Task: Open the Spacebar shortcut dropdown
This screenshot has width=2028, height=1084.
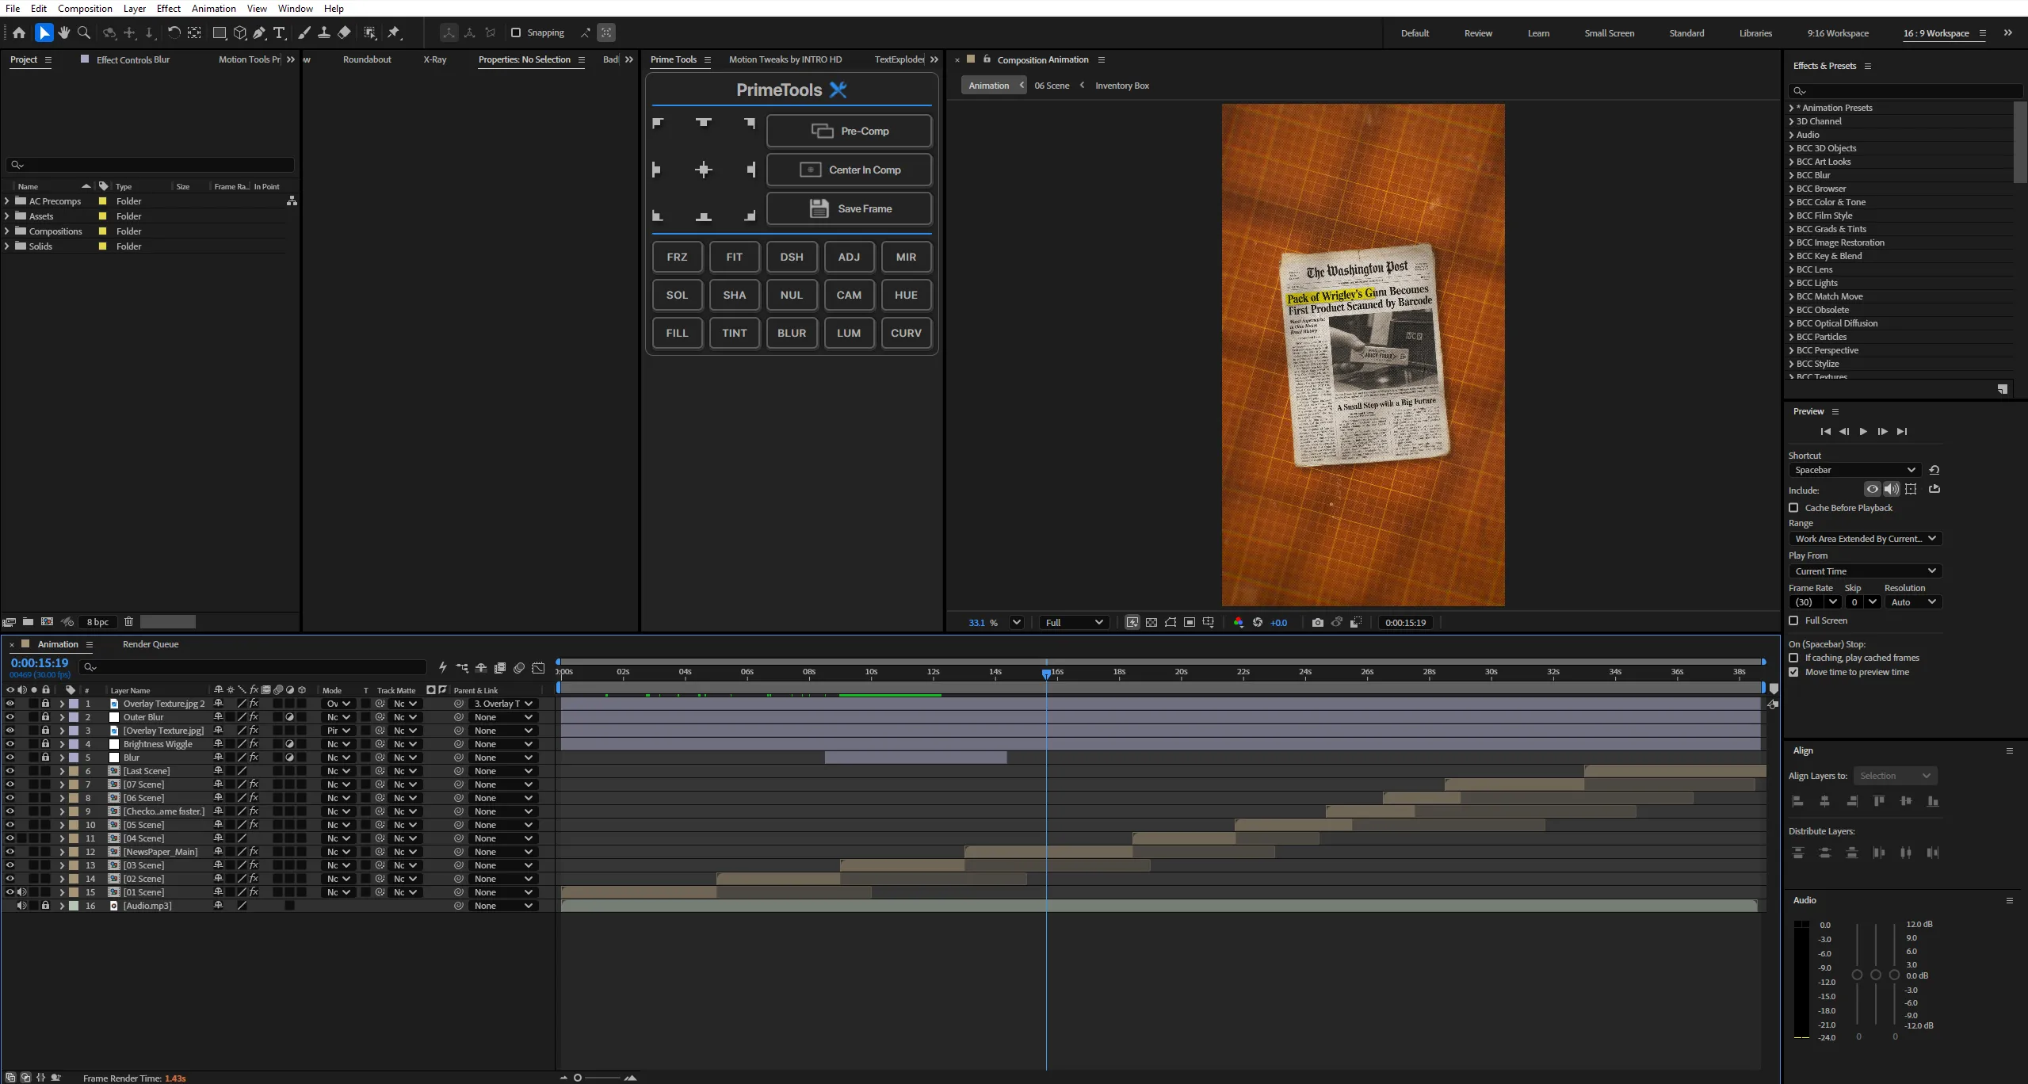Action: tap(1854, 470)
